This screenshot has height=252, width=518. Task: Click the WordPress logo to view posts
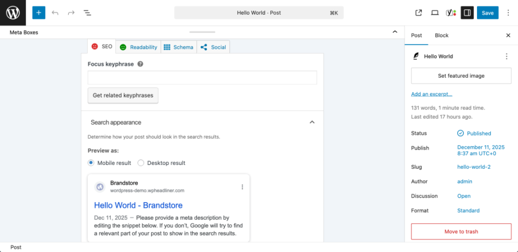[x=13, y=13]
